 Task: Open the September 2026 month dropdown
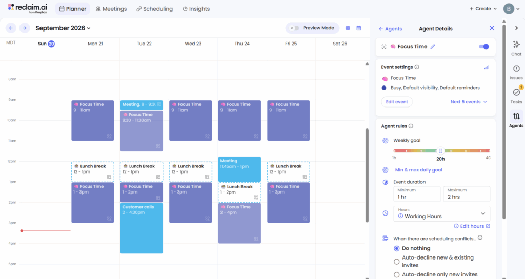click(63, 28)
